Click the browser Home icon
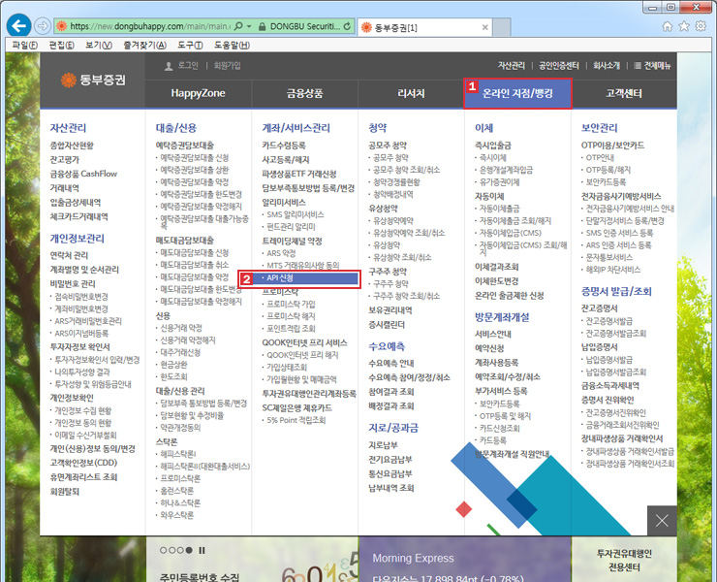This screenshot has width=717, height=582. [668, 26]
